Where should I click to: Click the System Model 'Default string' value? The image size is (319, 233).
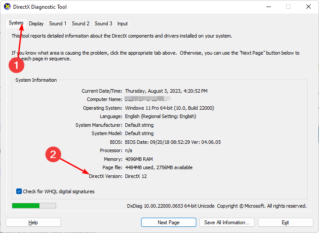pyautogui.click(x=139, y=134)
